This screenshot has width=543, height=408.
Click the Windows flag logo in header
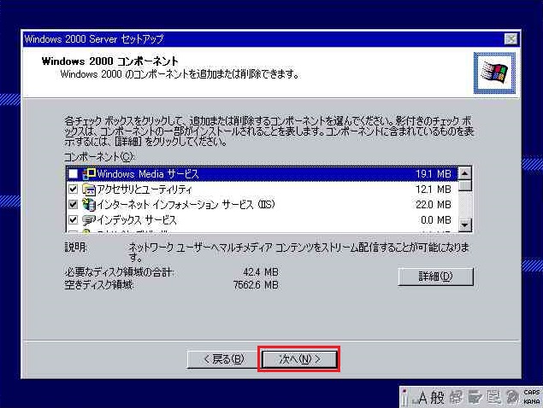point(494,73)
